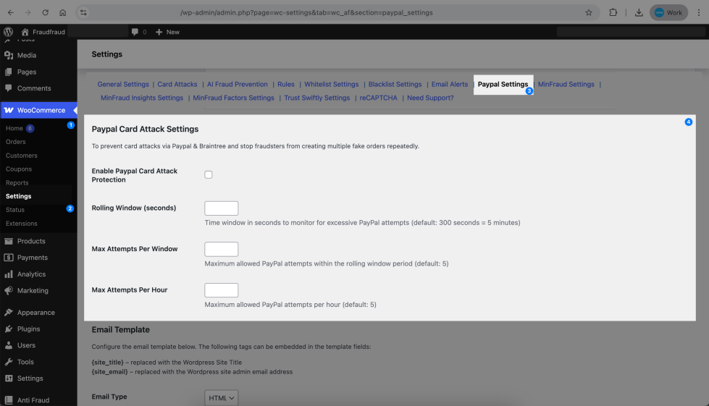Viewport: 709px width, 406px height.
Task: Open the Work profile button
Action: click(x=668, y=12)
